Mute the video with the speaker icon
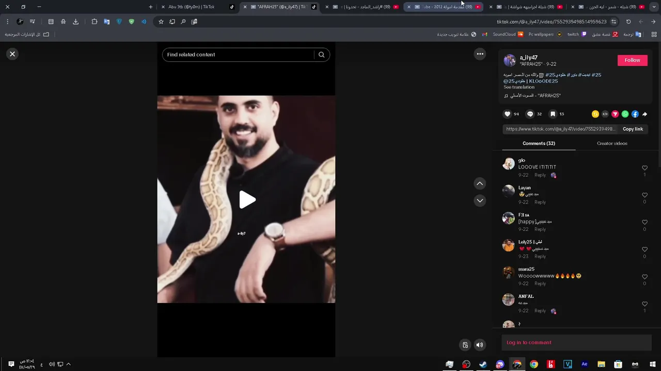This screenshot has width=661, height=371. coord(480,345)
